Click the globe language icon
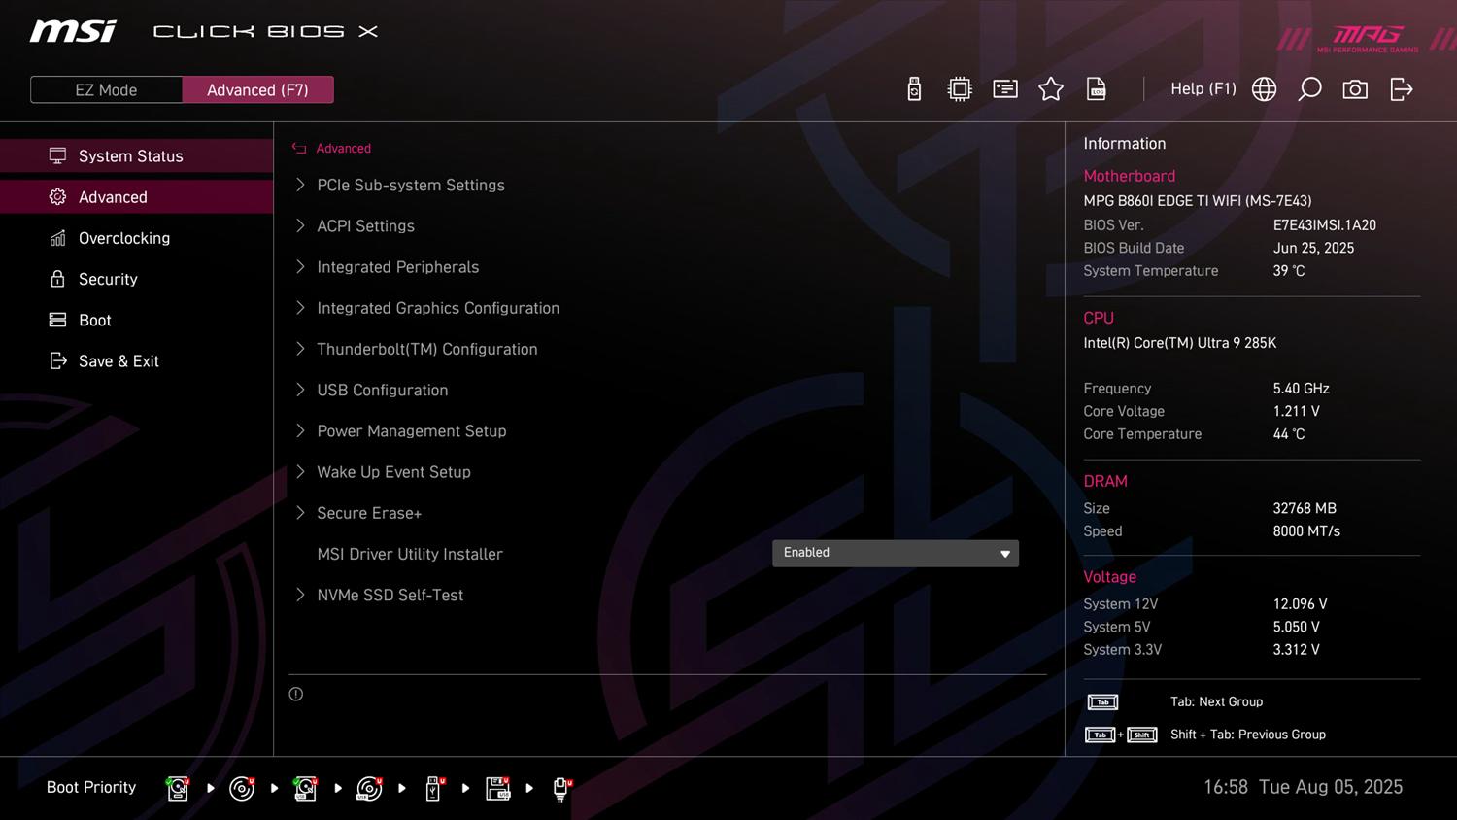1457x820 pixels. (x=1264, y=89)
